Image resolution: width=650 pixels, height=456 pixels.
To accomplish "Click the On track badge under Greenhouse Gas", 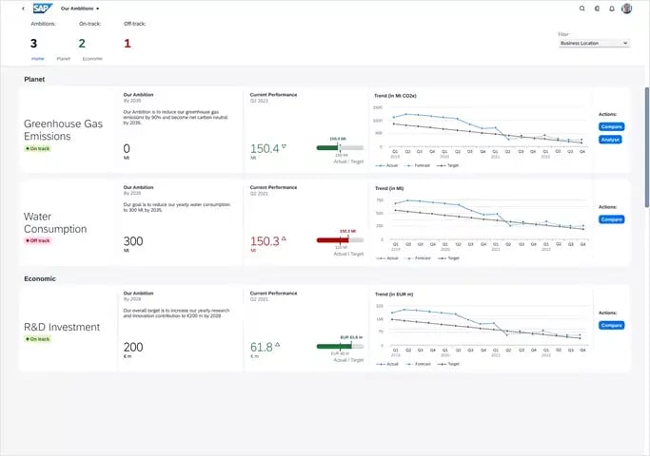I will [x=38, y=148].
